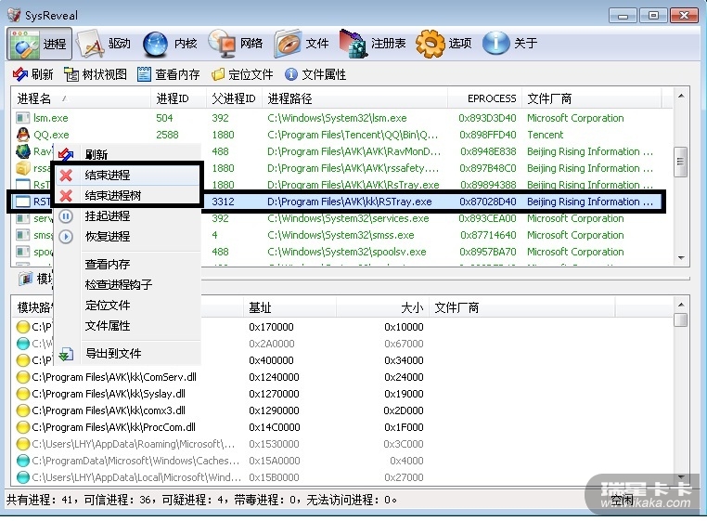Choose 挂起进程 in the context menu
This screenshot has width=707, height=521.
tap(127, 216)
